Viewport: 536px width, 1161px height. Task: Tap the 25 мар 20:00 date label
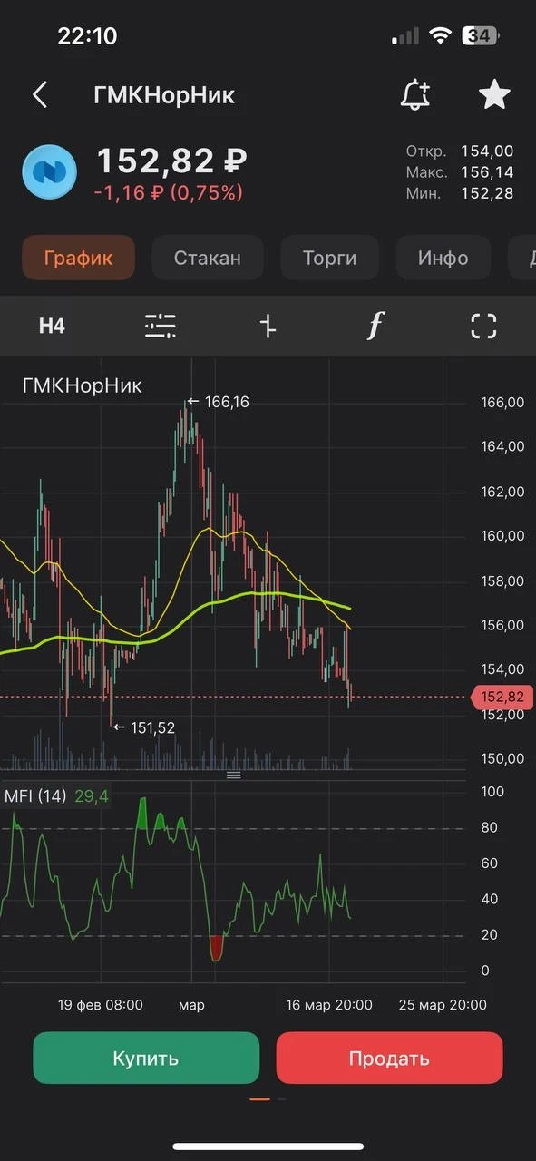tap(443, 1004)
